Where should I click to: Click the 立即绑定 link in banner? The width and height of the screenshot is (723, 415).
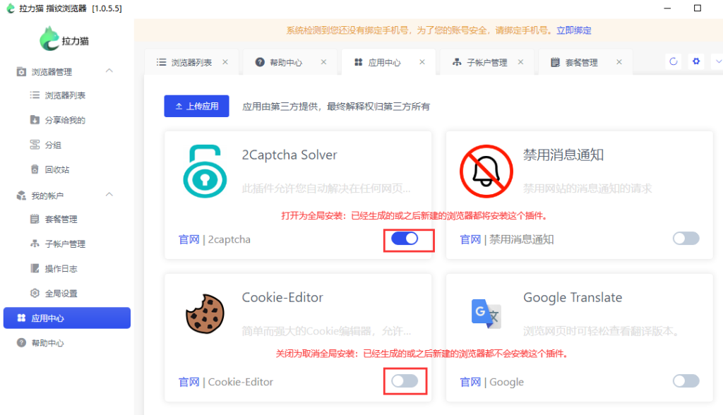(573, 30)
